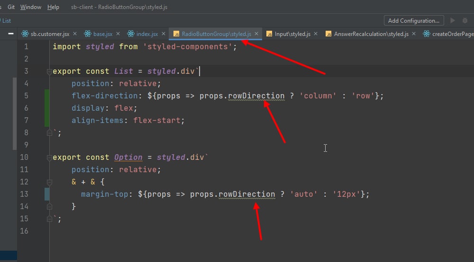Click JS icon on RadioButtonGroup\styled.js tab
Image resolution: width=474 pixels, height=262 pixels.
176,34
